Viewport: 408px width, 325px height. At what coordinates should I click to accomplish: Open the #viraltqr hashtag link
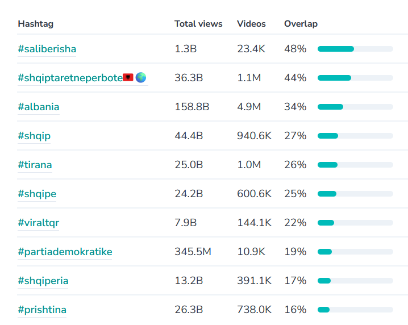point(38,223)
